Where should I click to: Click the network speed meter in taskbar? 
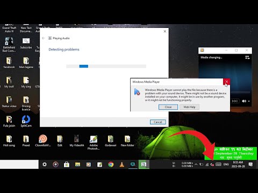pyautogui.click(x=183, y=165)
